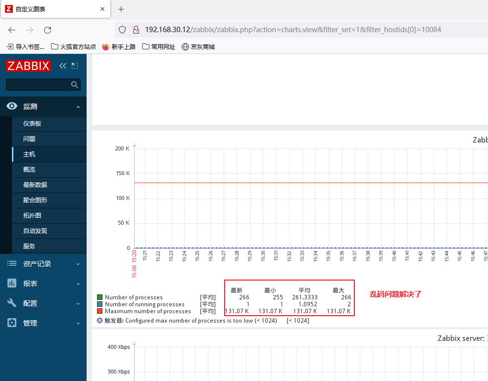Screen dimensions: 488x381
Task: Click legend text 'Number of running processes'
Action: (x=145, y=304)
